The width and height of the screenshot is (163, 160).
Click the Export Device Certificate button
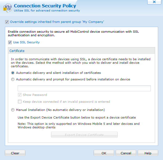coord(84,135)
